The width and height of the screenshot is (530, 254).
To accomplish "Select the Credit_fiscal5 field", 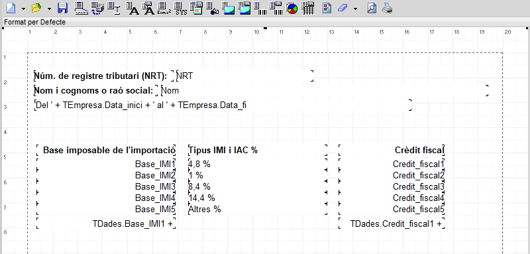I will tap(392, 209).
